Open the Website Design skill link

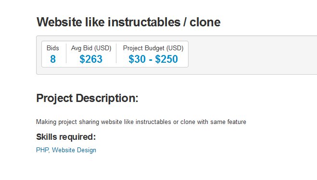click(74, 150)
